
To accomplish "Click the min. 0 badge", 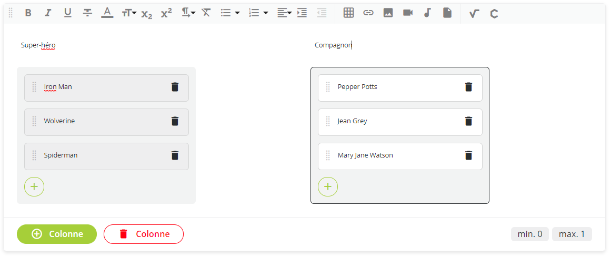I will point(530,234).
